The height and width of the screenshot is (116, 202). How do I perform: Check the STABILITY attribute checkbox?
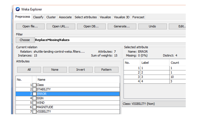pos(35,89)
